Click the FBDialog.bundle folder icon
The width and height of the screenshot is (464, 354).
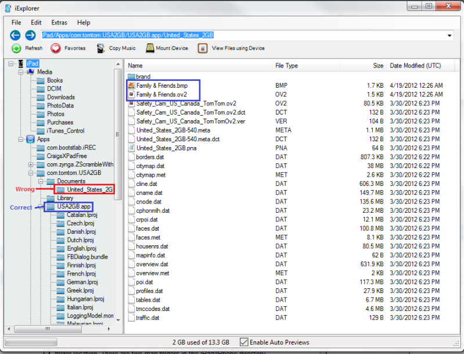click(x=60, y=257)
